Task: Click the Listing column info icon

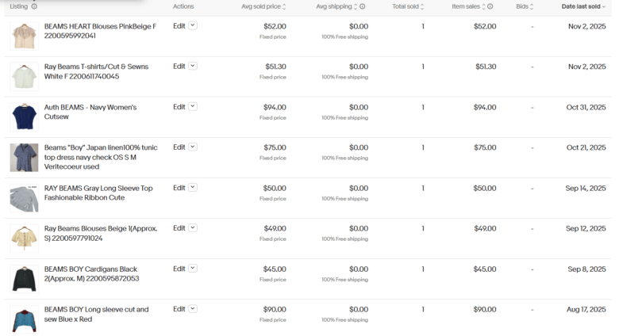Action: pos(34,6)
